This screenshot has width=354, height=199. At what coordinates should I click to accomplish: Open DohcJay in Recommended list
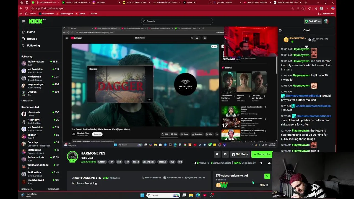(x=40, y=144)
